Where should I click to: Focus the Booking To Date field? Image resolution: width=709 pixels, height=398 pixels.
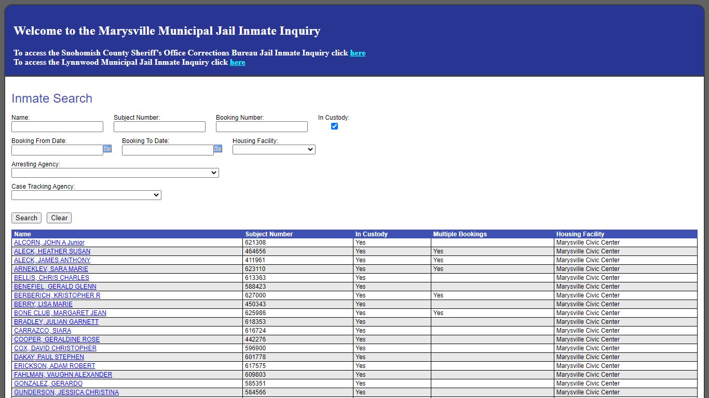coord(168,150)
